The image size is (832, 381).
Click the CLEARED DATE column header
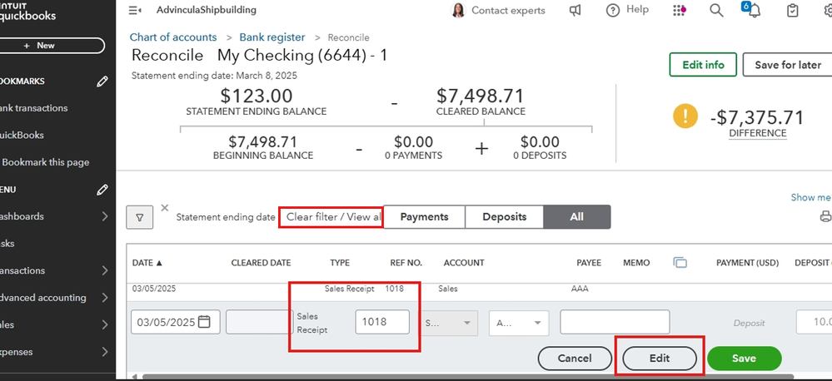point(261,263)
